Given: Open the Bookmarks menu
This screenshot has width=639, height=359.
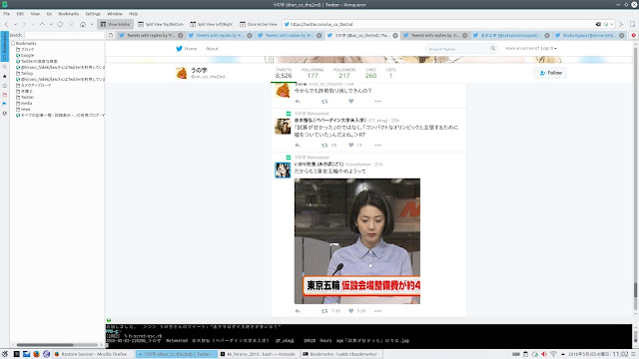Looking at the screenshot, I should 69,14.
